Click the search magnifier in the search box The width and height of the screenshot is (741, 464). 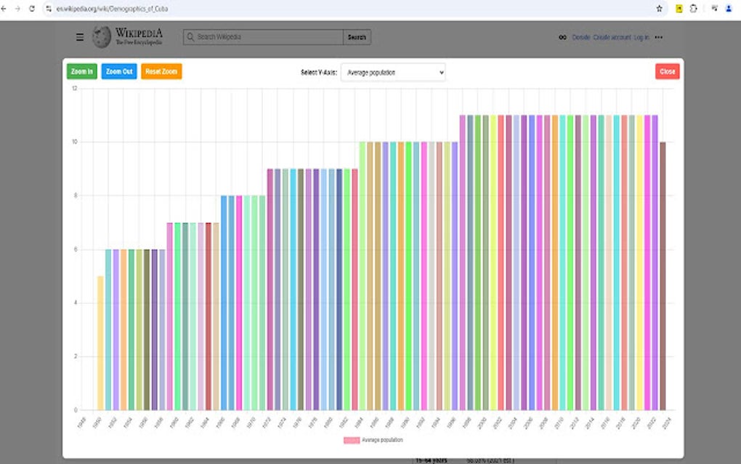[x=190, y=36]
